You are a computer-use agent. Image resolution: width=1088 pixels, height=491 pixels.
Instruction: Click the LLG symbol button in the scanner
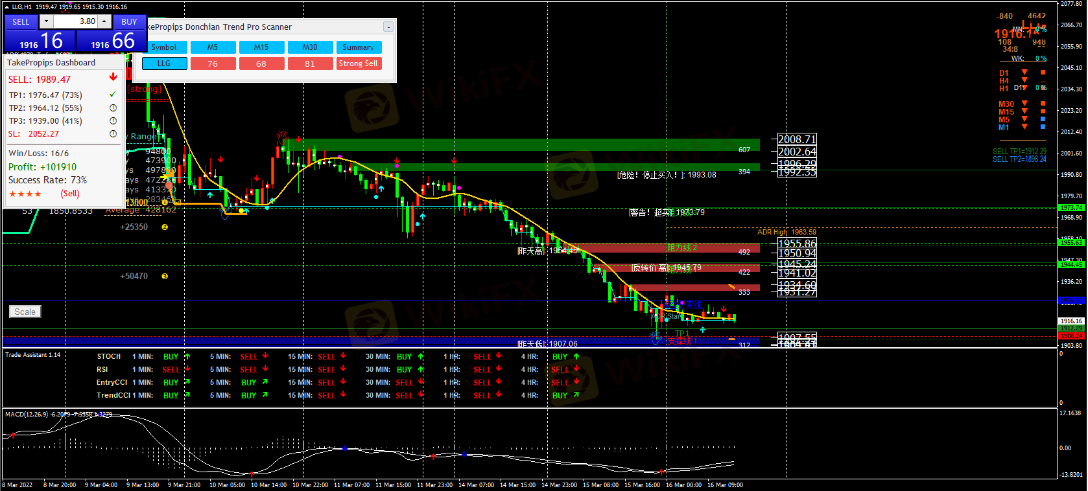164,63
